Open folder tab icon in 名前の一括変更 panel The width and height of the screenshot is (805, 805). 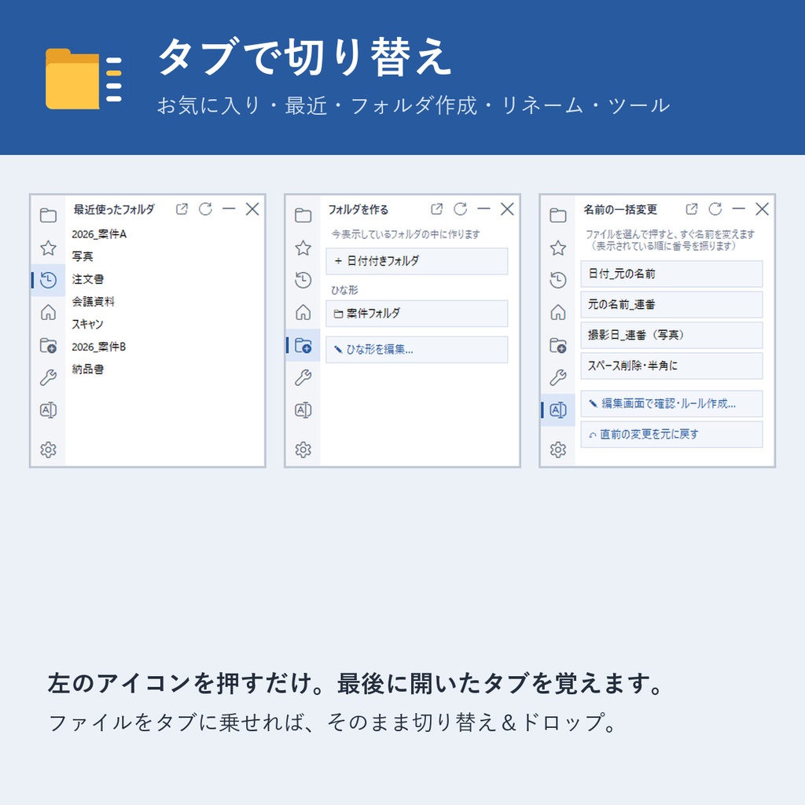coord(558,215)
